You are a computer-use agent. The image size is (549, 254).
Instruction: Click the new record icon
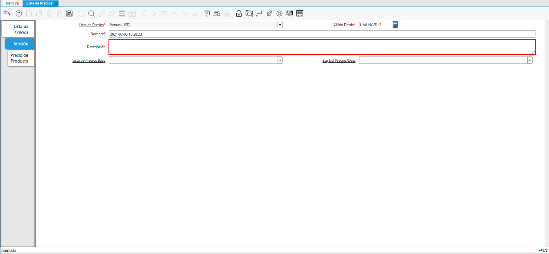point(29,13)
